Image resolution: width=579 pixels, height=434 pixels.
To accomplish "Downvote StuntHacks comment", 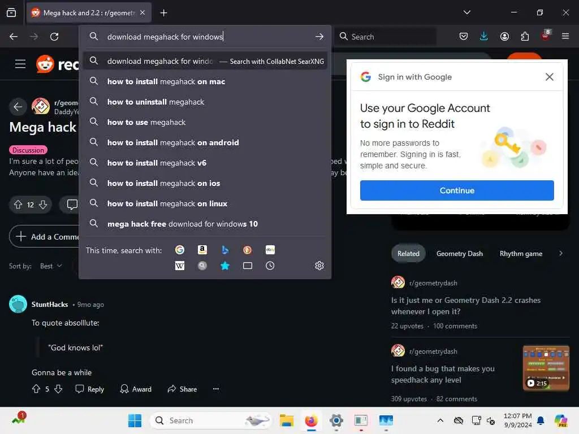I will [x=58, y=389].
